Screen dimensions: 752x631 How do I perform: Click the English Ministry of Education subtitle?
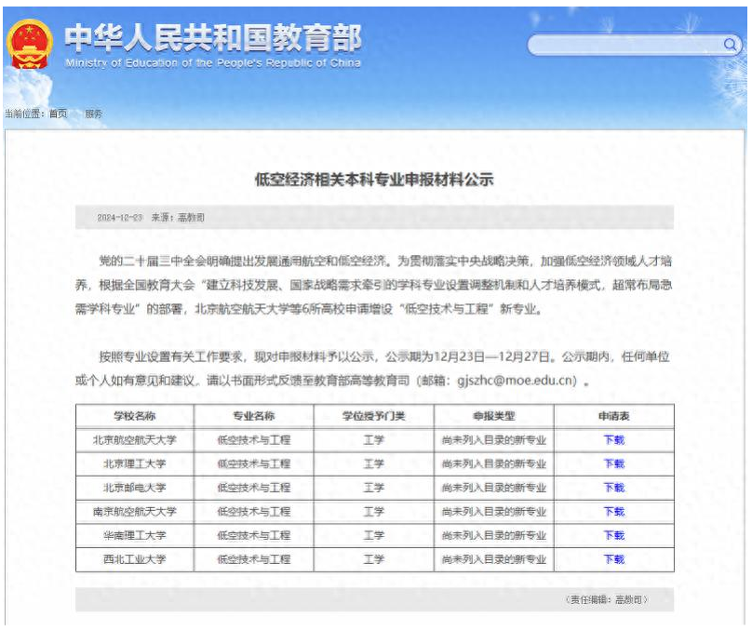(212, 63)
